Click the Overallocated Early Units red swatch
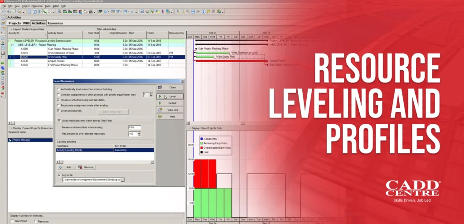 [201, 148]
